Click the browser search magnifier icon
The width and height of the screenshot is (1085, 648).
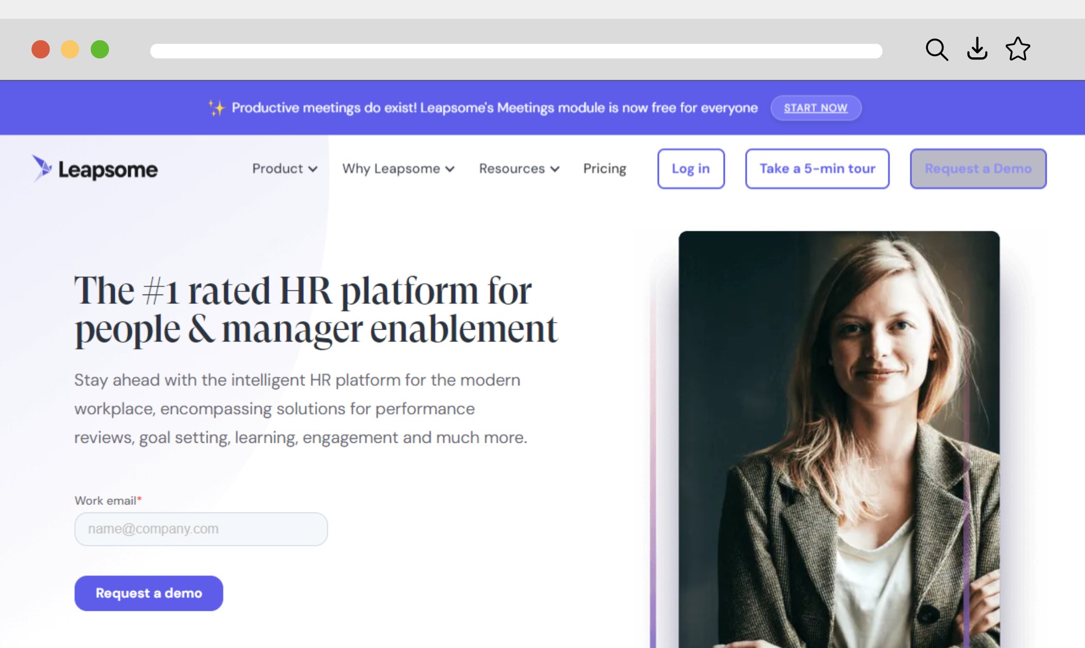coord(937,50)
